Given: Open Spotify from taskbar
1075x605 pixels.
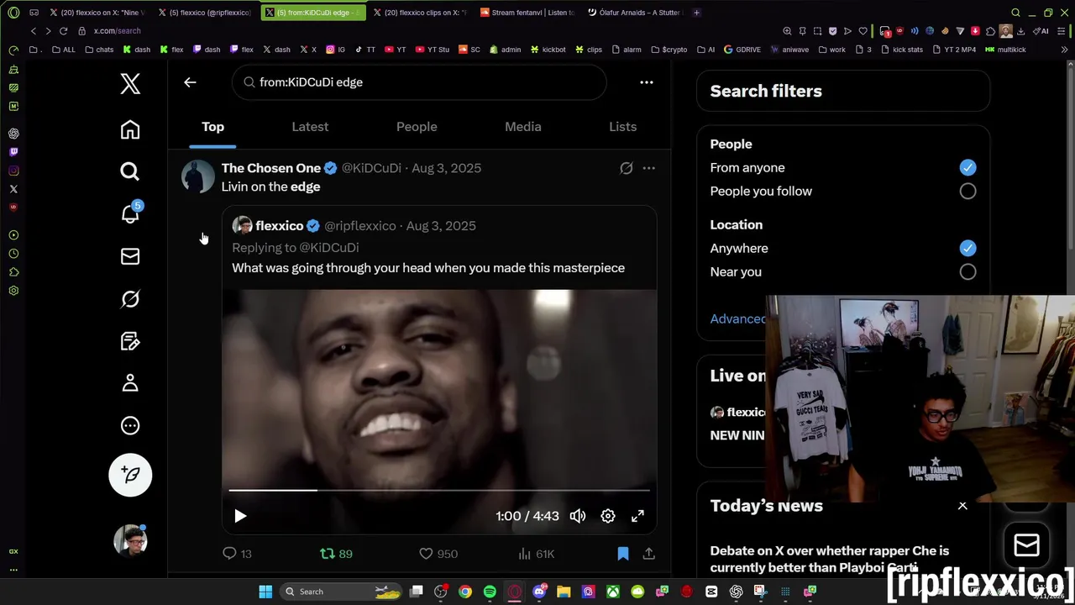Looking at the screenshot, I should coord(490,592).
